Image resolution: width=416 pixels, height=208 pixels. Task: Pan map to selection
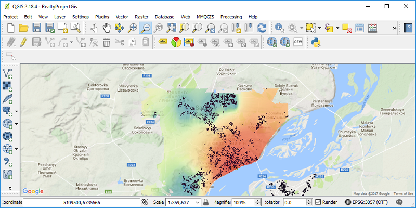click(120, 28)
